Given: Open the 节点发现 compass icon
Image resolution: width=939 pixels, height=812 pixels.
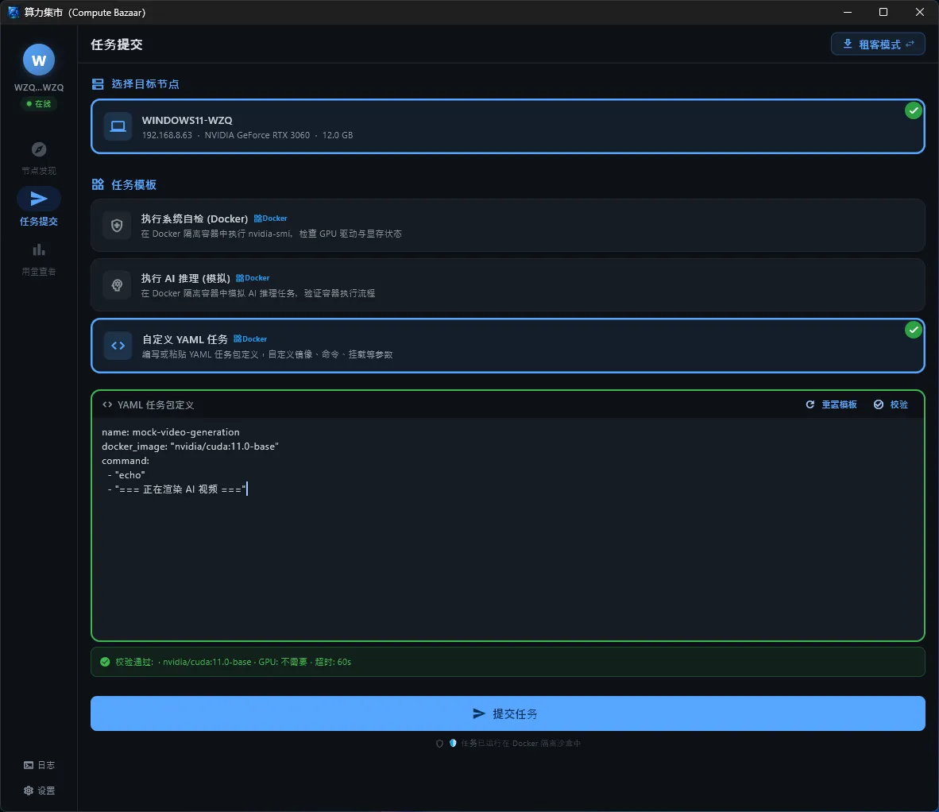Looking at the screenshot, I should tap(39, 149).
